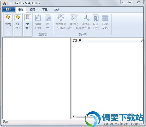
Task: Click the 打开 (Open) folder icon
Action: [18, 17]
